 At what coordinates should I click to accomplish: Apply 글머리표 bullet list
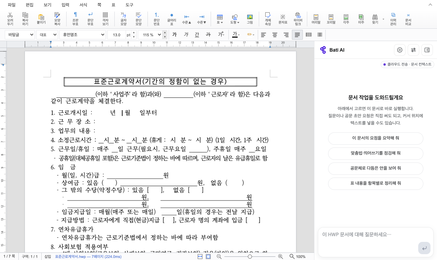pos(172,19)
